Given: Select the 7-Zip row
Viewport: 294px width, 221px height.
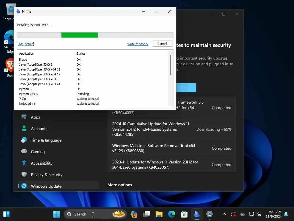Looking at the screenshot, I should pos(93,99).
